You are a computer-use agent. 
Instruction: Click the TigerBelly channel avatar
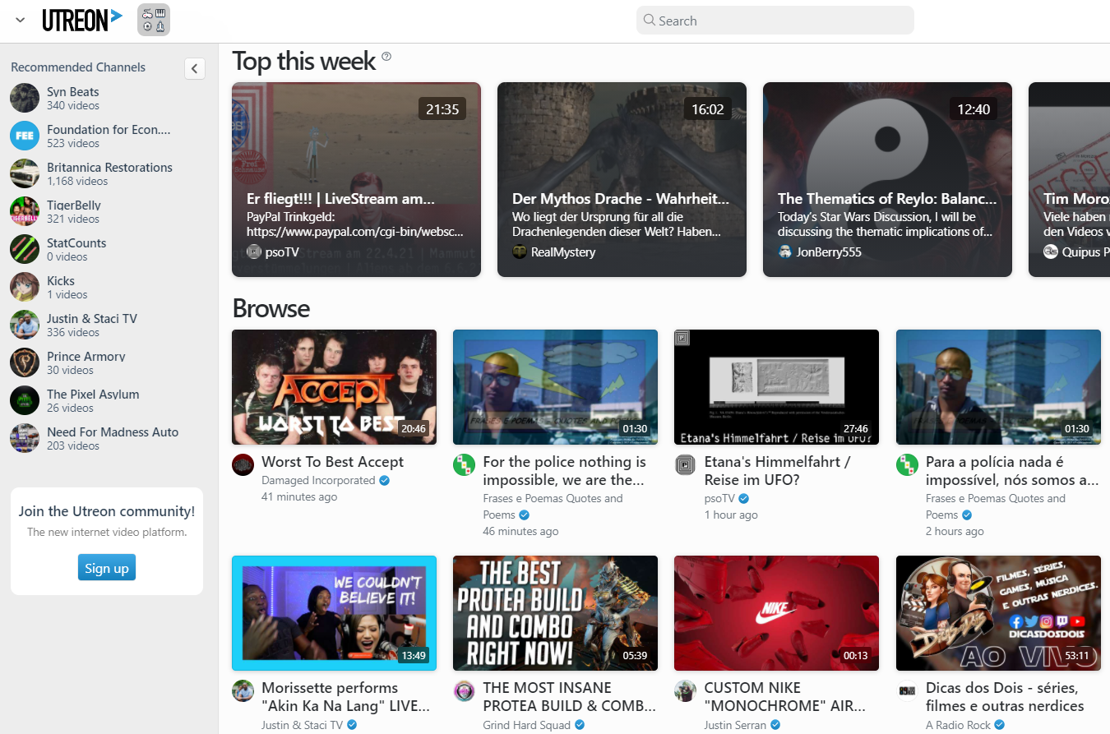point(25,211)
